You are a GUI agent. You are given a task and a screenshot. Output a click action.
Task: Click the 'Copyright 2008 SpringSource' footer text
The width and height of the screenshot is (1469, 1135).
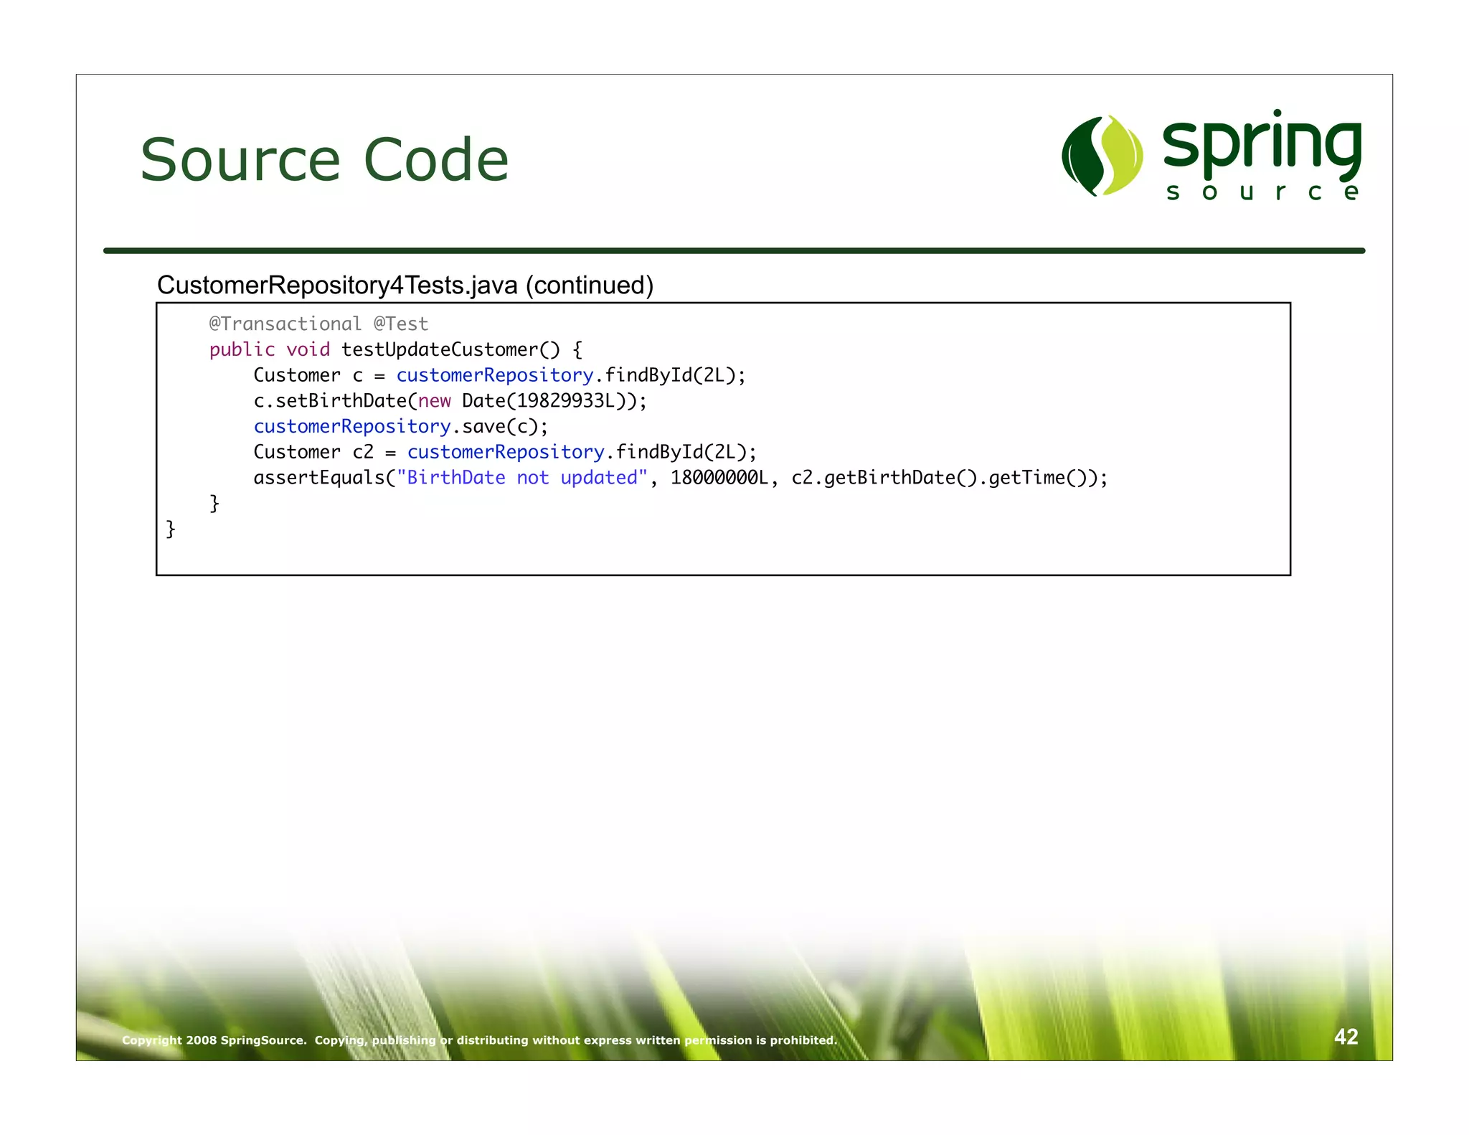tap(479, 1040)
